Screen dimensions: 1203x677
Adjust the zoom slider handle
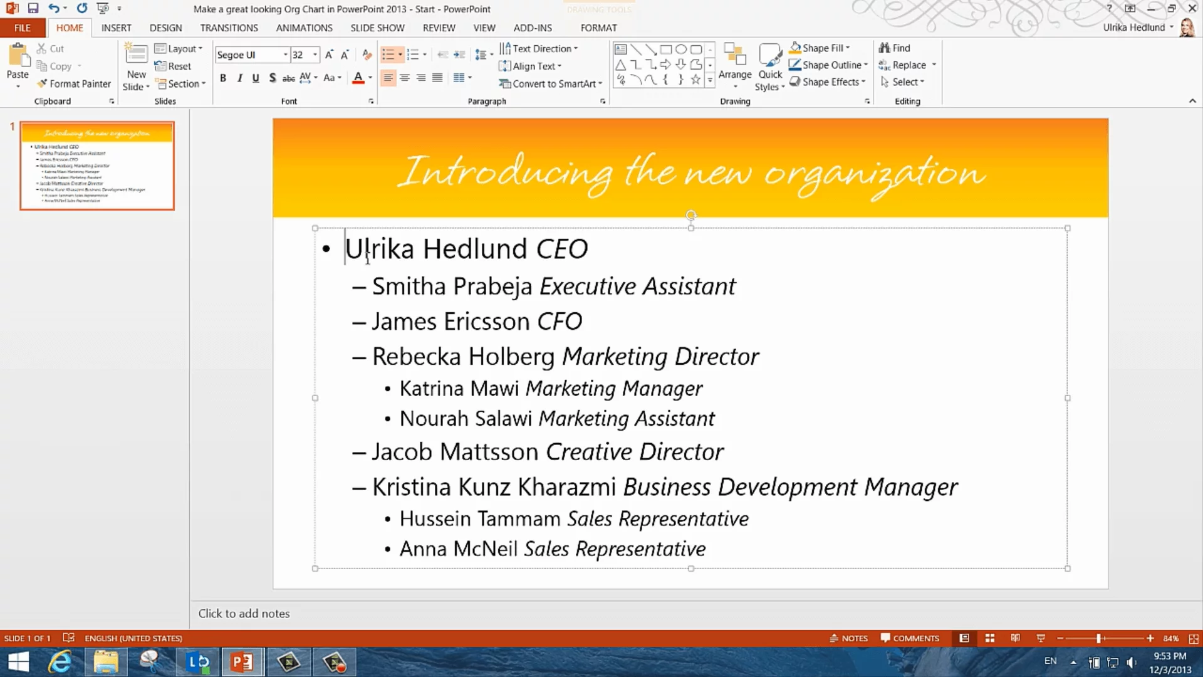(1098, 638)
